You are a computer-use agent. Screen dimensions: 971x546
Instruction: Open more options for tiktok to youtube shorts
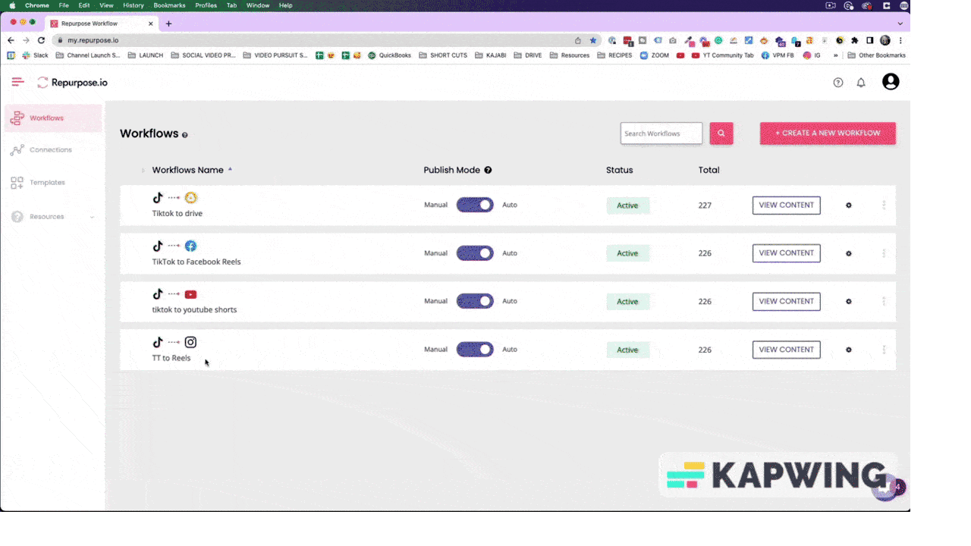(x=884, y=302)
